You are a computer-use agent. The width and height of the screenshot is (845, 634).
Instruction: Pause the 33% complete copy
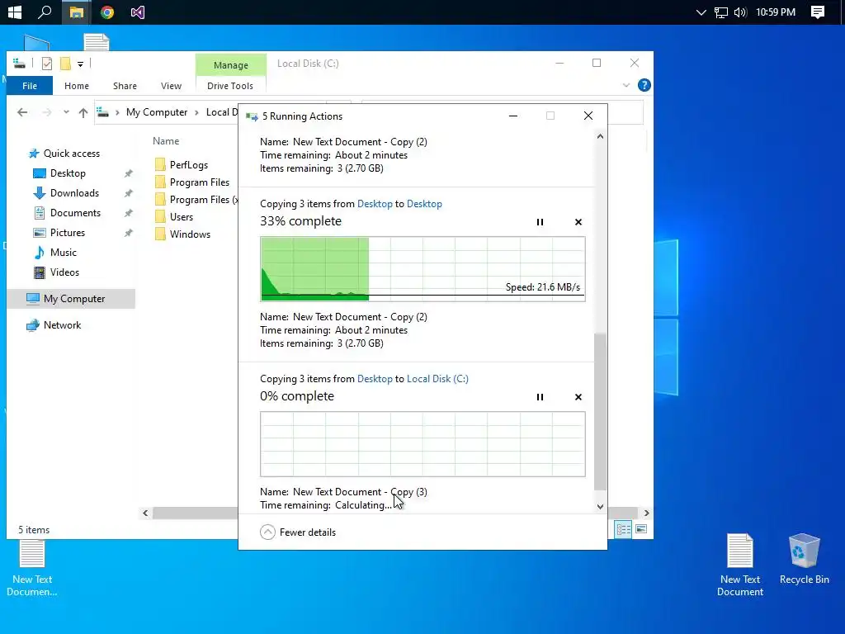click(540, 222)
